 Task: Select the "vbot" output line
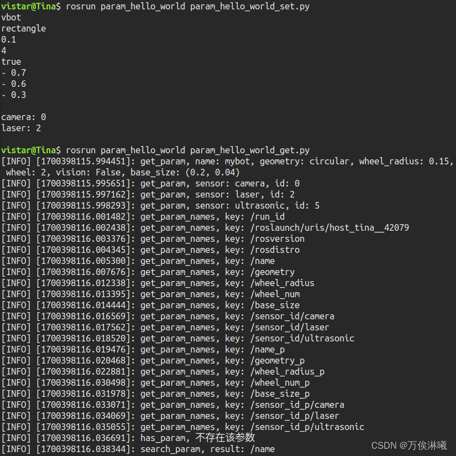[x=11, y=18]
